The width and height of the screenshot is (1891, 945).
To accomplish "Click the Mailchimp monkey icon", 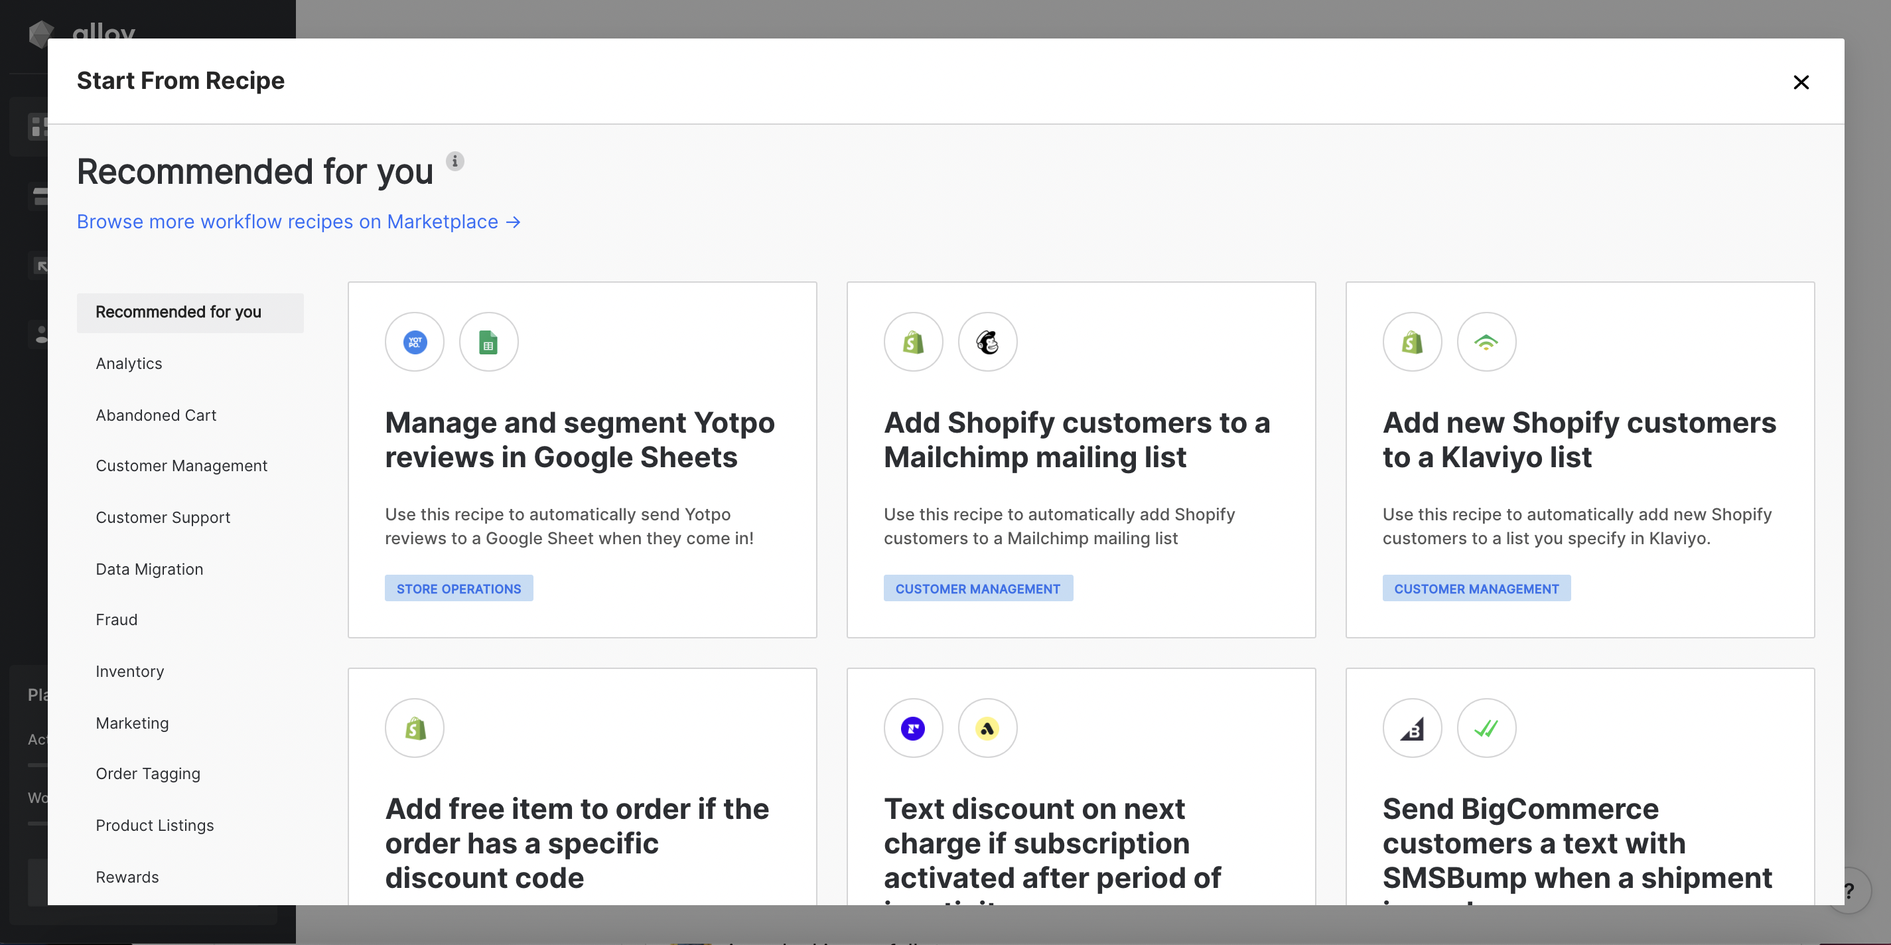I will point(987,342).
